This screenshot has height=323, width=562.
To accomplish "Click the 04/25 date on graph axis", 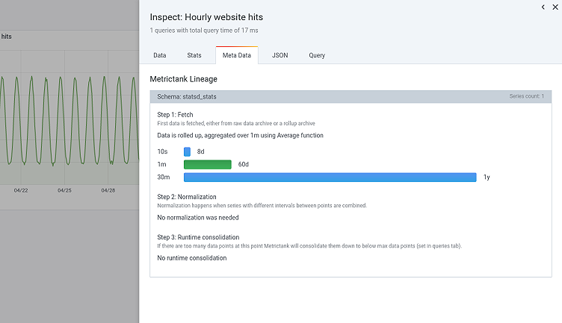I will click(x=64, y=190).
